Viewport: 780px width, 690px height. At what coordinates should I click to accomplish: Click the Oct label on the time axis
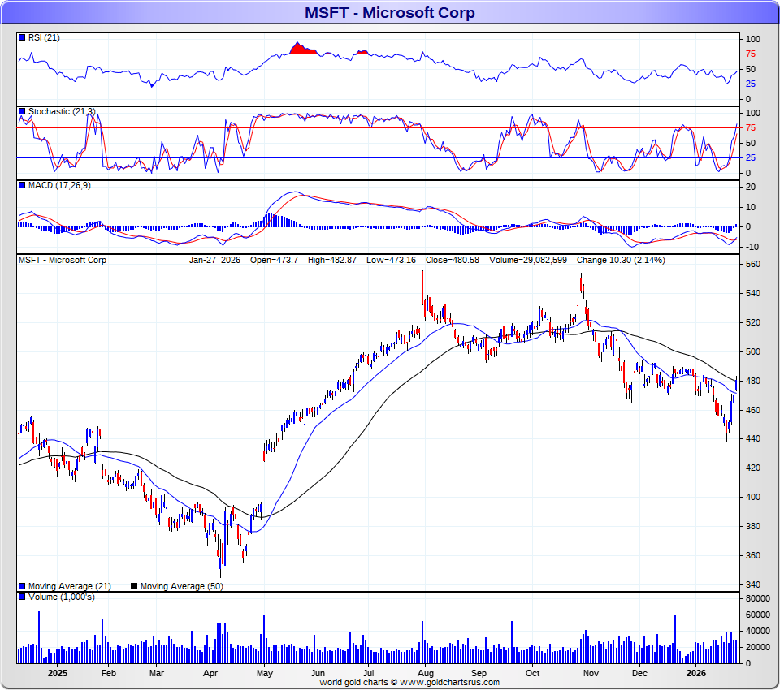pyautogui.click(x=532, y=673)
